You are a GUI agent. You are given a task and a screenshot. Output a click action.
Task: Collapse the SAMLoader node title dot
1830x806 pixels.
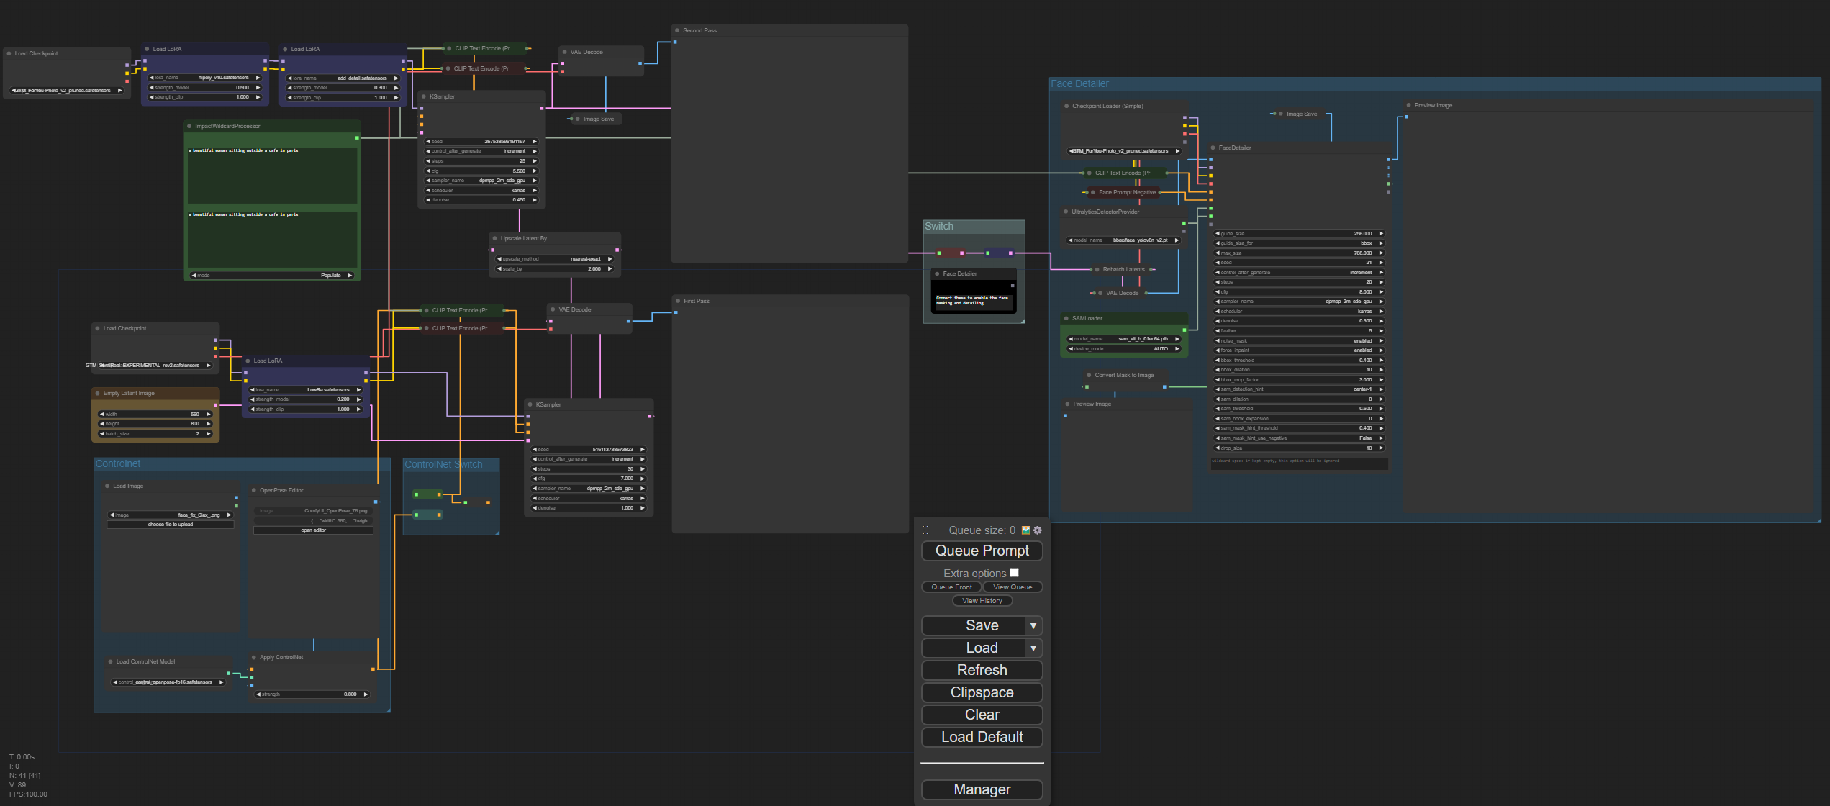pos(1066,318)
